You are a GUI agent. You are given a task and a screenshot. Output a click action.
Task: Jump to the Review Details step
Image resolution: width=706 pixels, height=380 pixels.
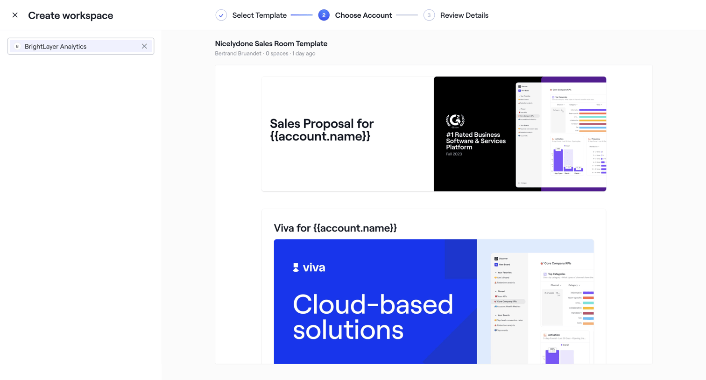464,15
